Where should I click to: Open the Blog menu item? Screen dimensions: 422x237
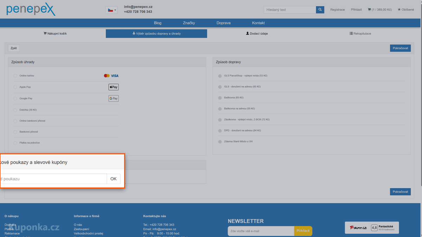click(x=158, y=23)
